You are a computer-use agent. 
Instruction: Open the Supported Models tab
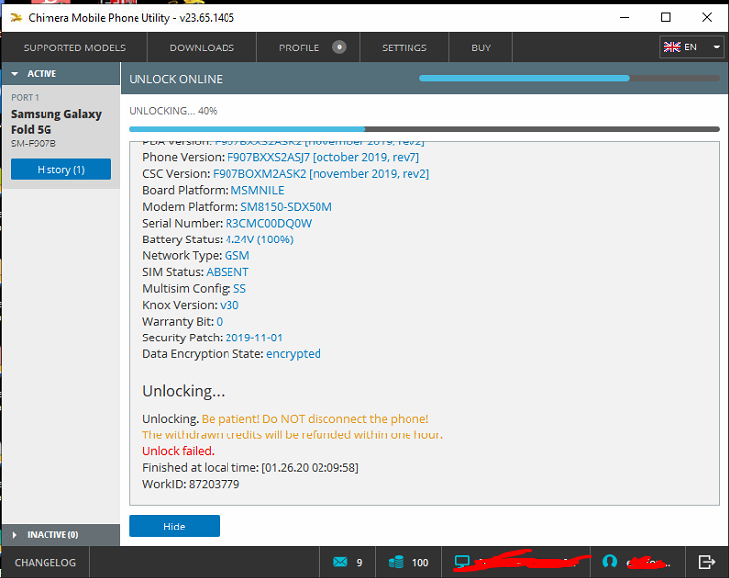74,48
